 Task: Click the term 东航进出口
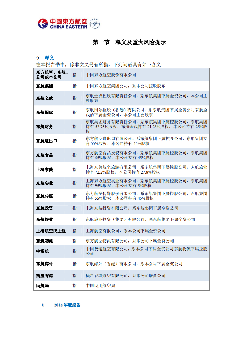tap(47, 141)
